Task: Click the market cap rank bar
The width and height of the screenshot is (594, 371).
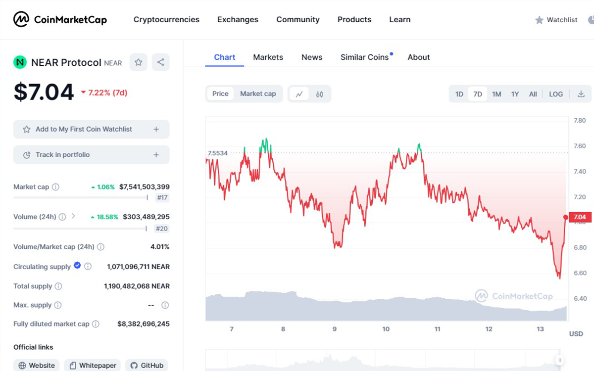Action: [x=81, y=197]
